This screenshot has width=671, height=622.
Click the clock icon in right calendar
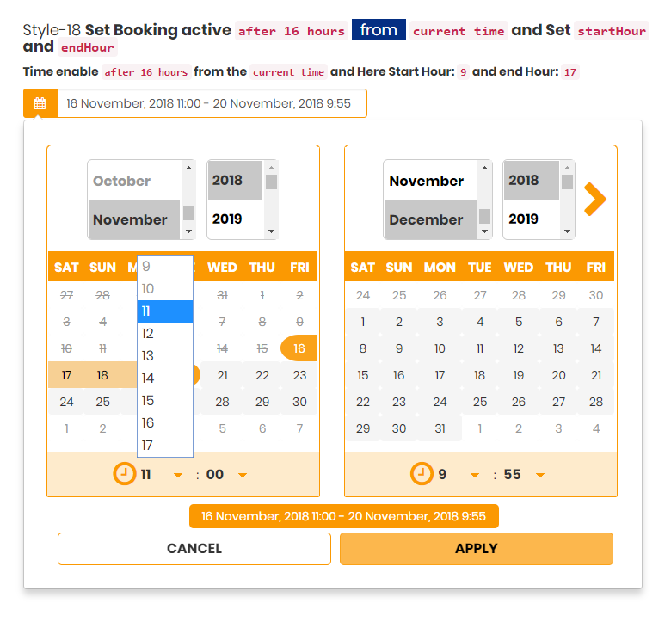tap(422, 474)
